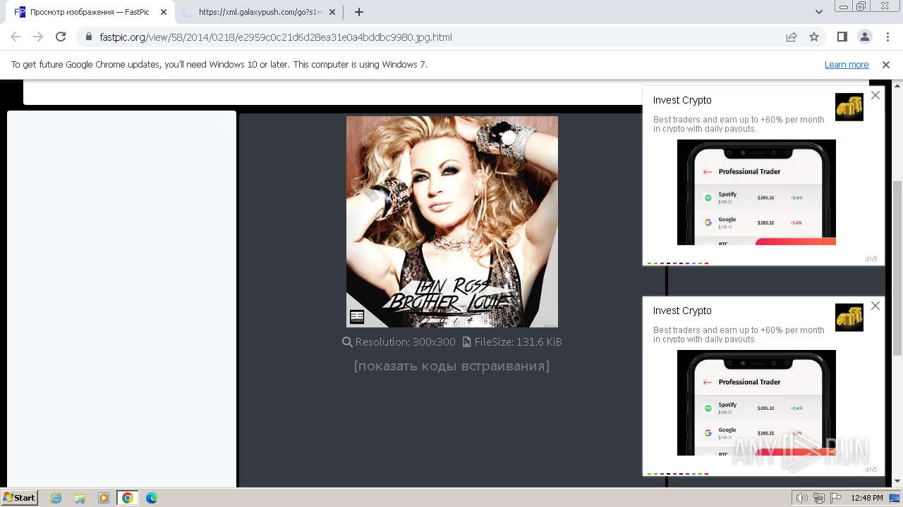Close the lower Invest Crypto ad
The height and width of the screenshot is (507, 903).
(x=875, y=306)
